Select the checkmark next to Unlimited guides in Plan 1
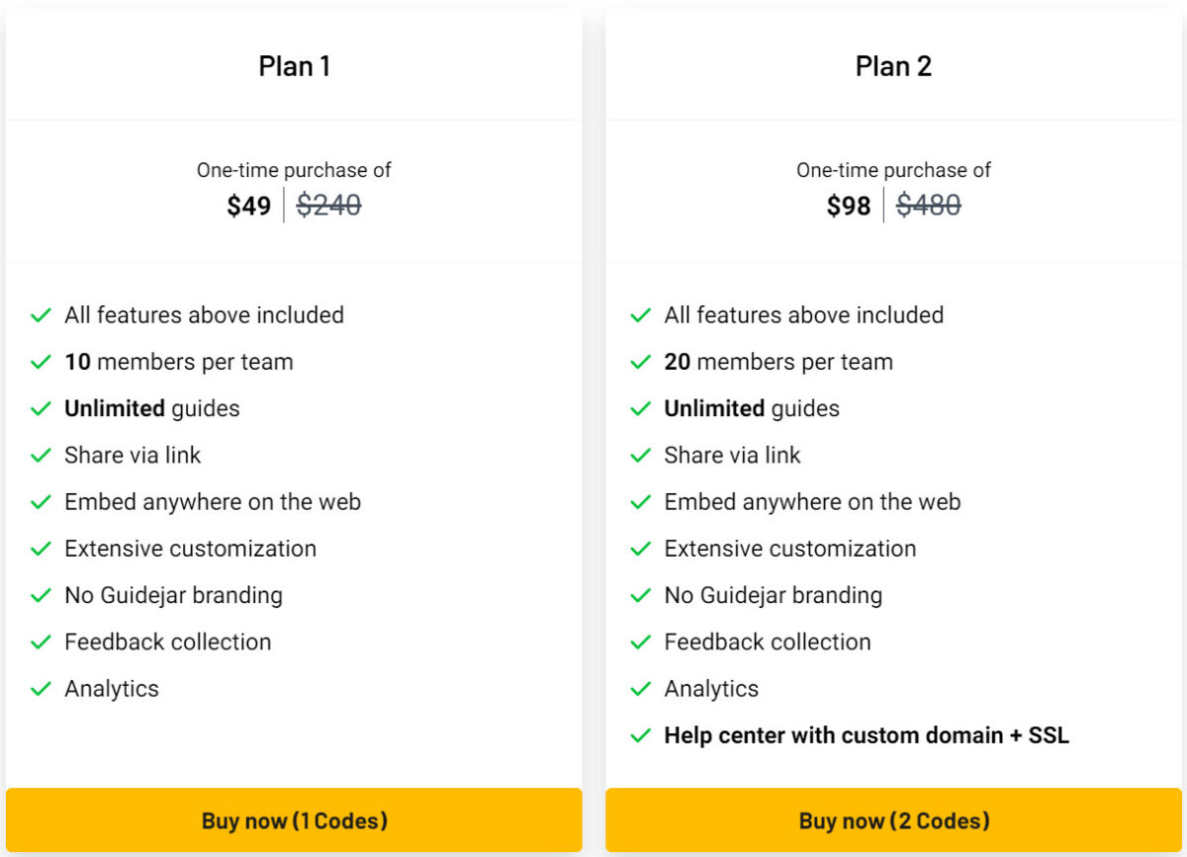 (x=41, y=408)
